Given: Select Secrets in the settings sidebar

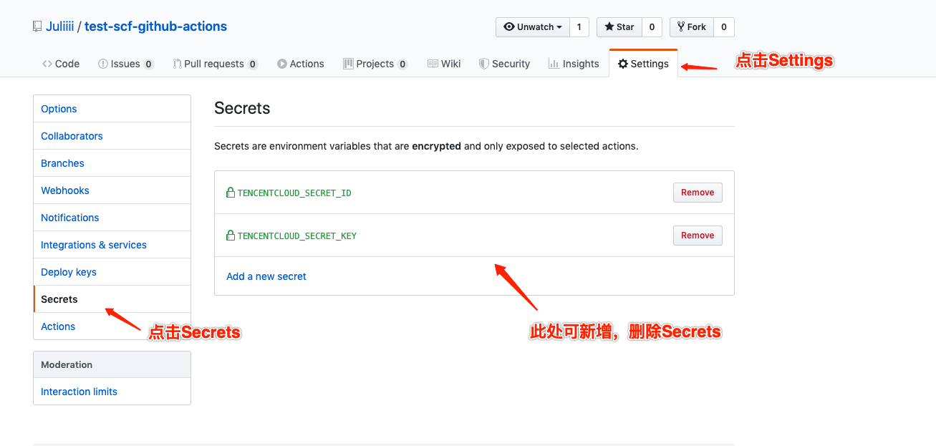Looking at the screenshot, I should pos(112,299).
